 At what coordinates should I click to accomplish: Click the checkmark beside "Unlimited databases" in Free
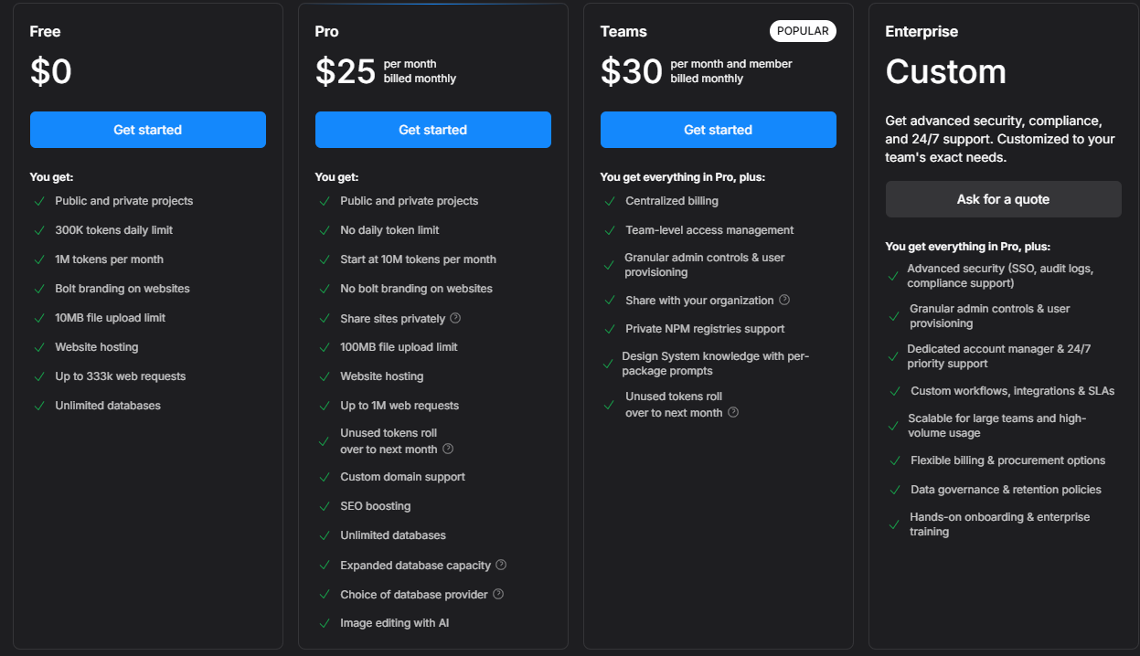tap(39, 405)
